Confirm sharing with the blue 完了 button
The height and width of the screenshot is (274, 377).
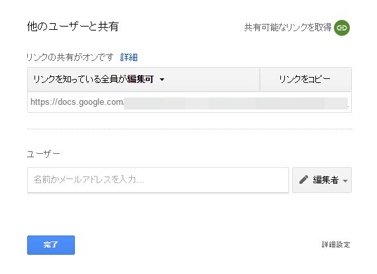(x=51, y=245)
